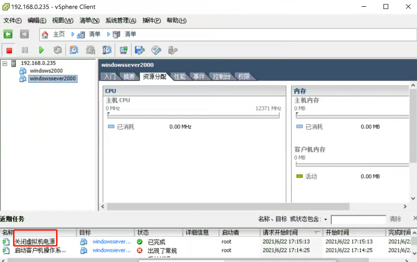
Task: Click the host server icon 192.168.0.235
Action: click(14, 63)
